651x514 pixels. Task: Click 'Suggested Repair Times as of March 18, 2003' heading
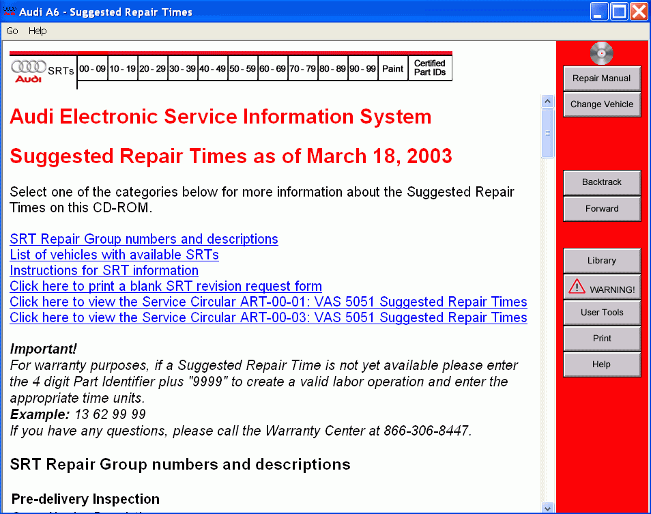(x=231, y=156)
